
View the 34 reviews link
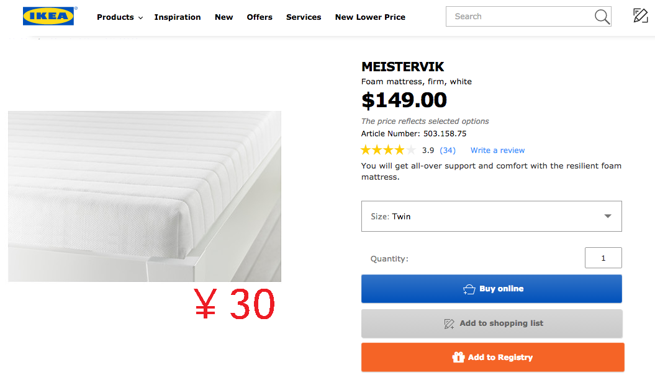pos(448,151)
